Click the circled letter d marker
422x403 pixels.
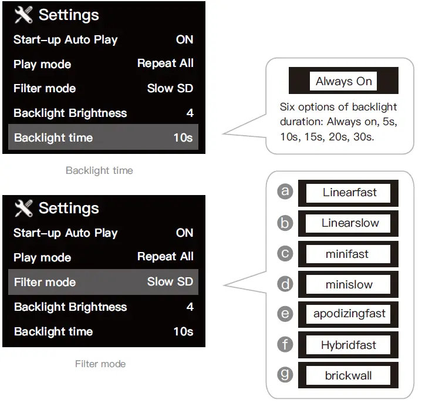click(x=285, y=284)
